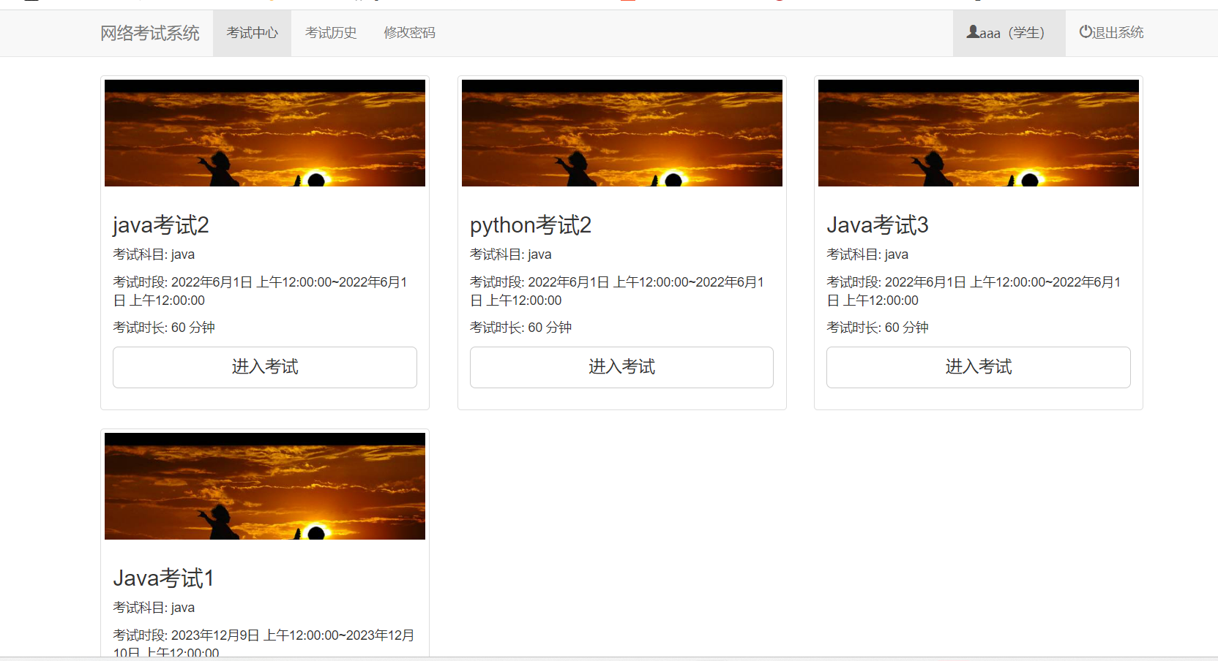Click 考试科目: java under java考试2

pyautogui.click(x=154, y=254)
